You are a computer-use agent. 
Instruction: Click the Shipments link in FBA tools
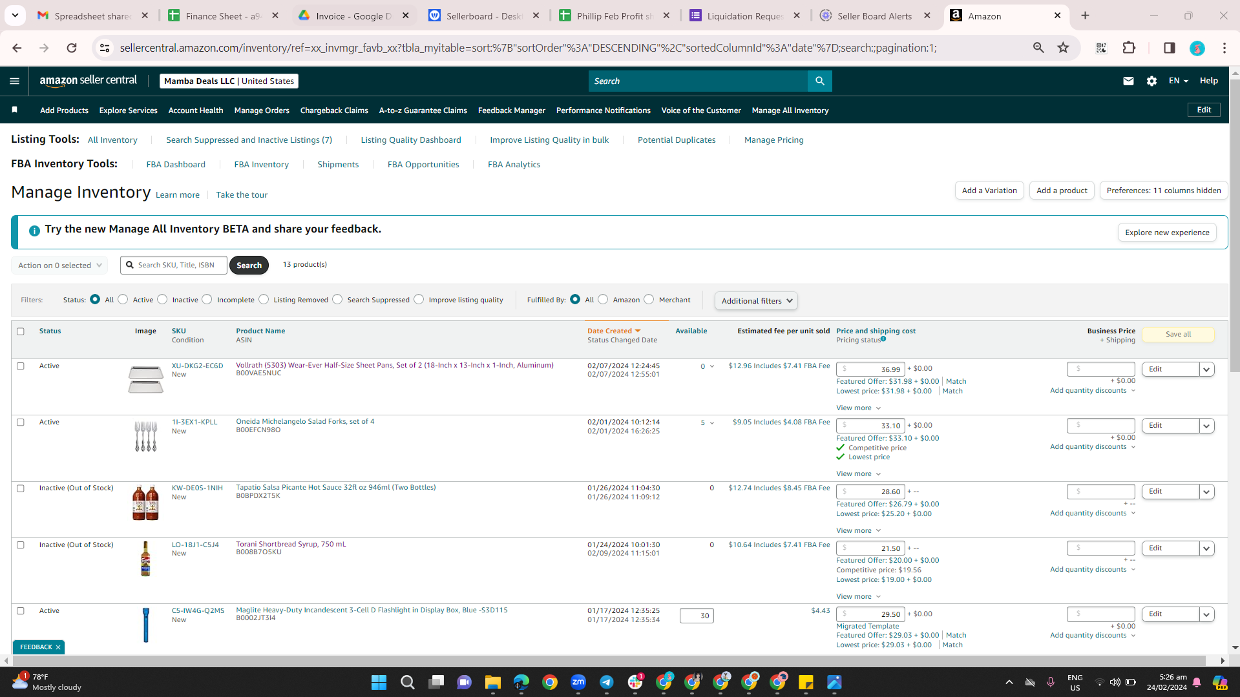coord(338,165)
